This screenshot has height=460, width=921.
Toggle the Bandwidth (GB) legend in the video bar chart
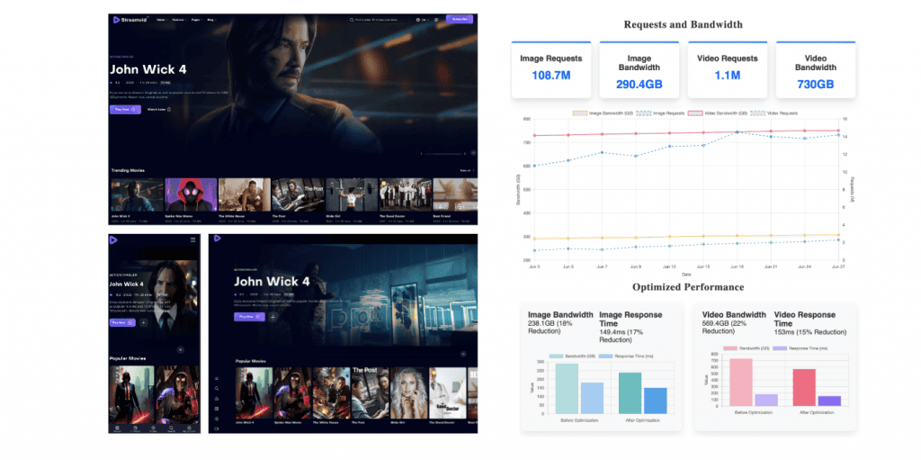coord(746,348)
